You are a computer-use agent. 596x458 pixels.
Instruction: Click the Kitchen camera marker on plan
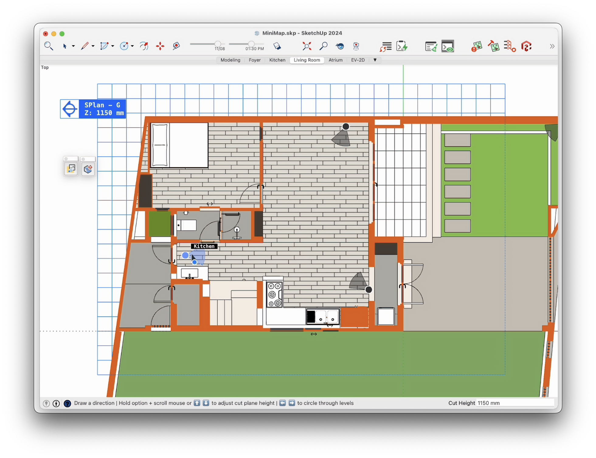pyautogui.click(x=185, y=255)
